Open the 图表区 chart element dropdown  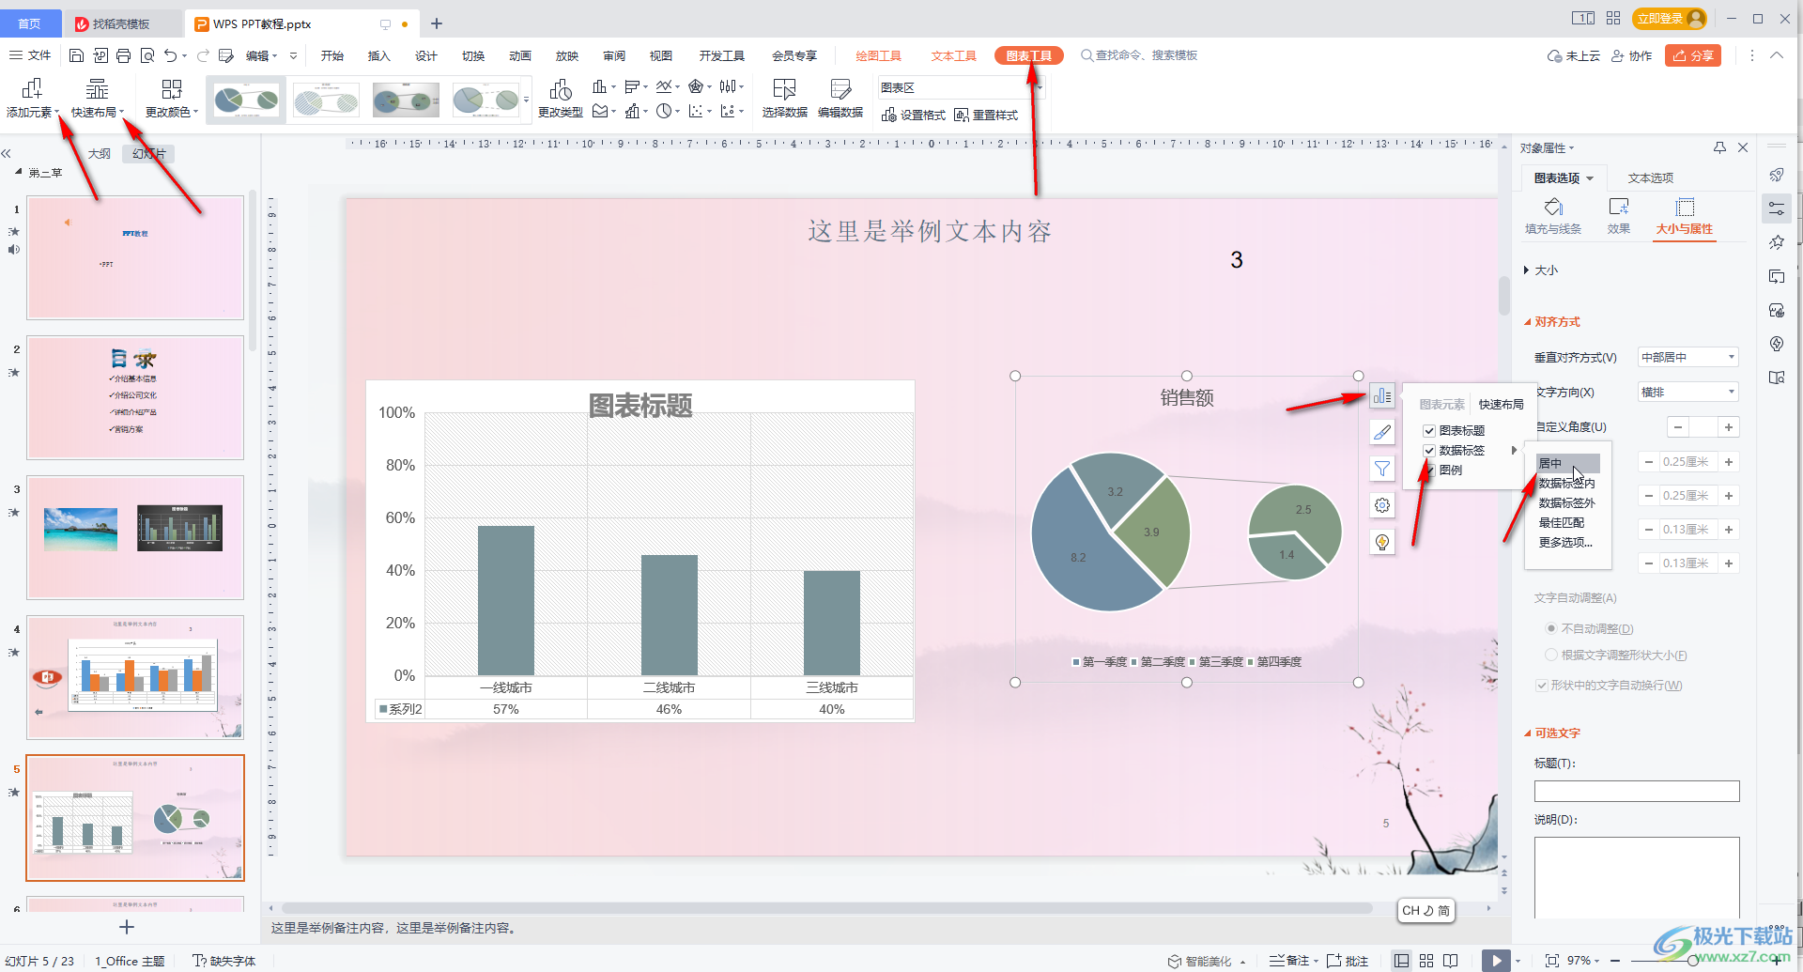click(x=960, y=87)
